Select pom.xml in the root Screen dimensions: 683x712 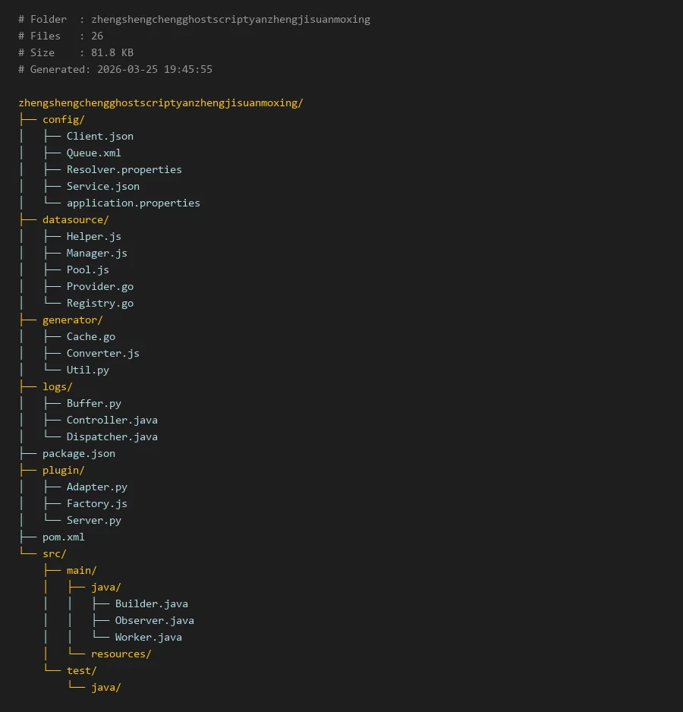pyautogui.click(x=63, y=537)
